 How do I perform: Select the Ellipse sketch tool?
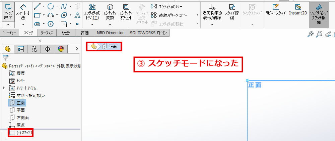tap(64, 15)
